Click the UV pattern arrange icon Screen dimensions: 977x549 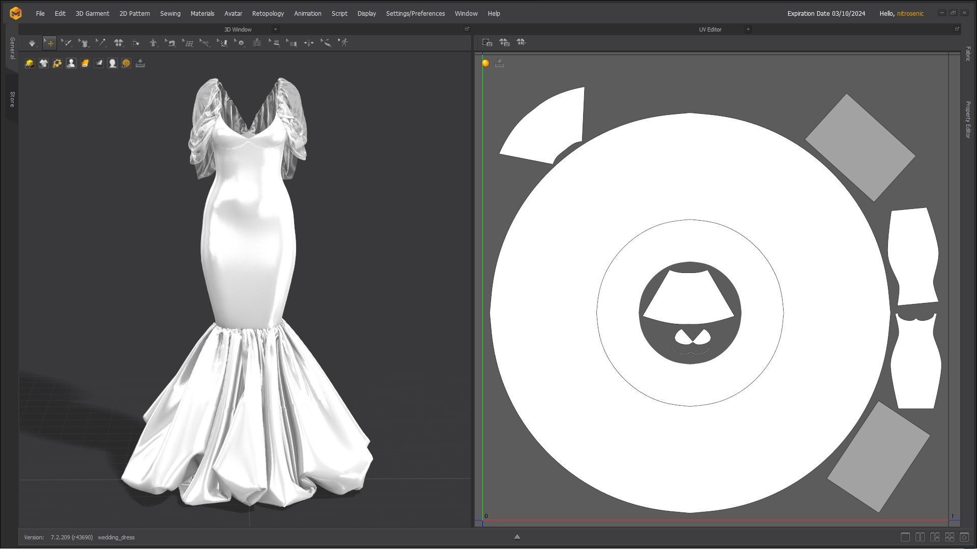pos(521,43)
